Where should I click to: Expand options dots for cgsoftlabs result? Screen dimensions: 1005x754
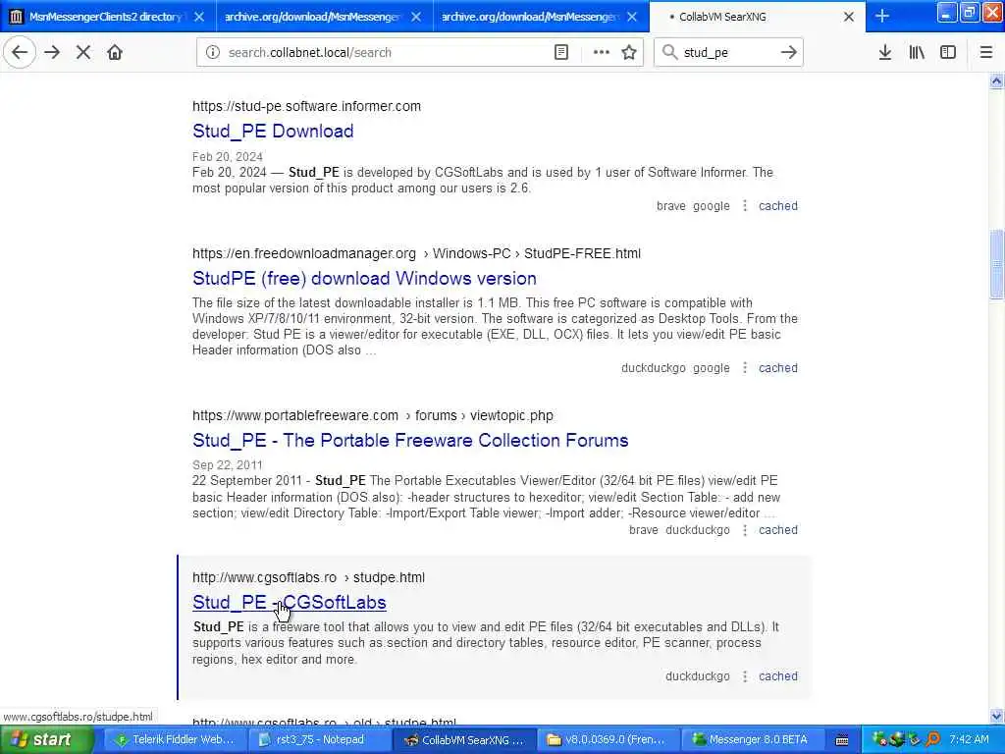click(x=745, y=676)
